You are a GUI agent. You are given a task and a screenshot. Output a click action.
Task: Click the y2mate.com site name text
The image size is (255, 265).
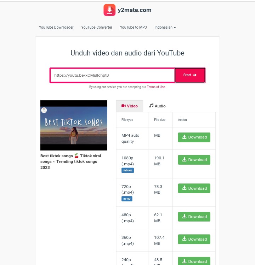pyautogui.click(x=135, y=10)
